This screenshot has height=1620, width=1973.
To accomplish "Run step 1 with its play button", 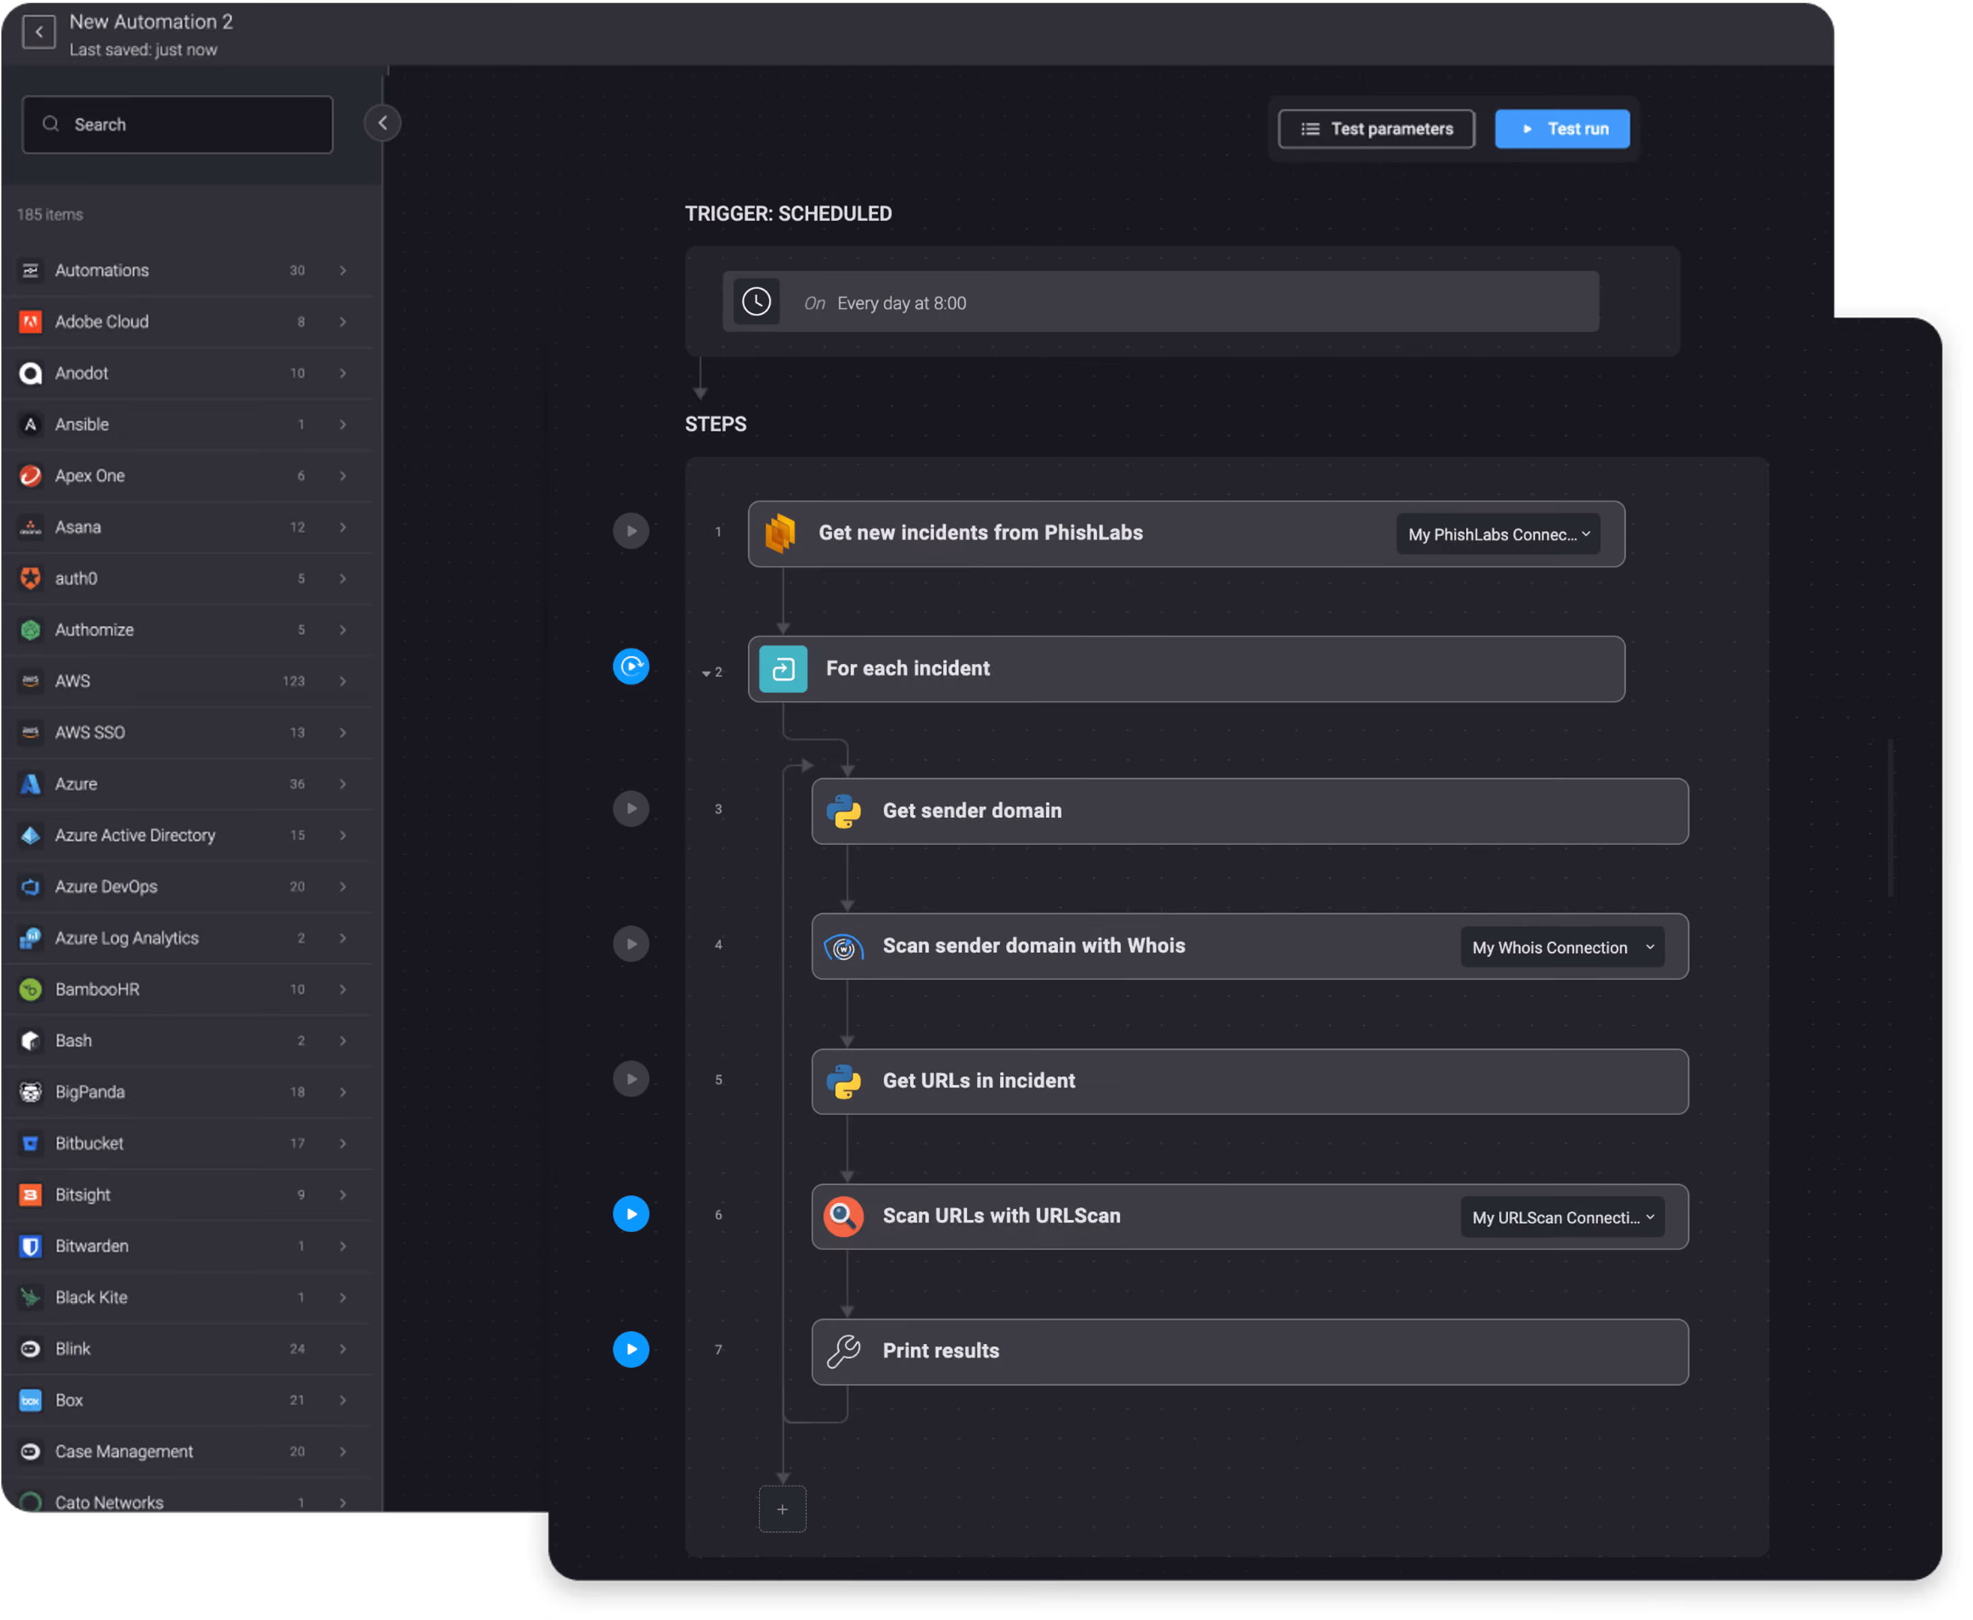I will point(631,531).
